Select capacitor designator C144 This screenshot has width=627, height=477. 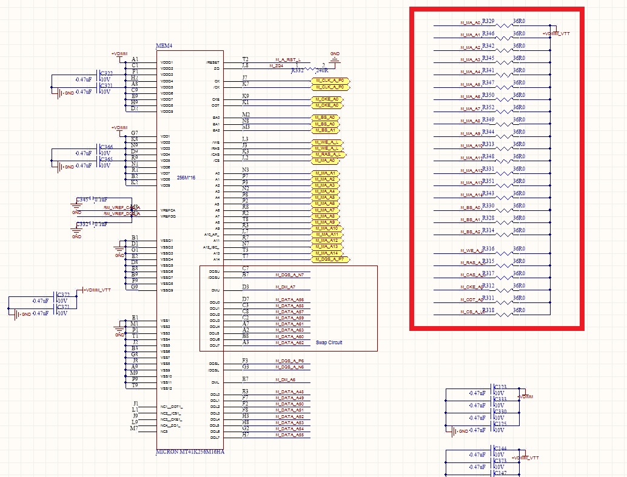pos(501,449)
